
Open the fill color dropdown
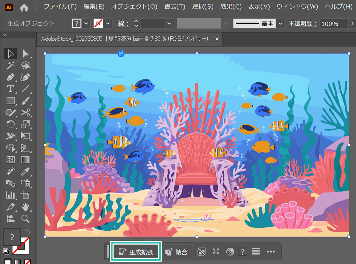(x=87, y=24)
